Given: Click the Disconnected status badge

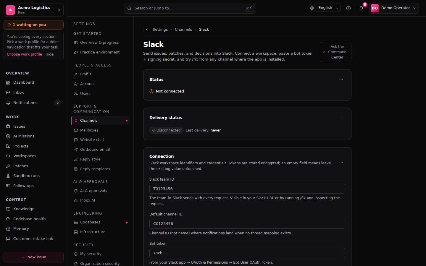Looking at the screenshot, I should pyautogui.click(x=166, y=130).
